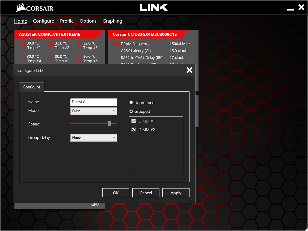Click the 15.0 clocks value
The image size is (308, 231).
(179, 51)
